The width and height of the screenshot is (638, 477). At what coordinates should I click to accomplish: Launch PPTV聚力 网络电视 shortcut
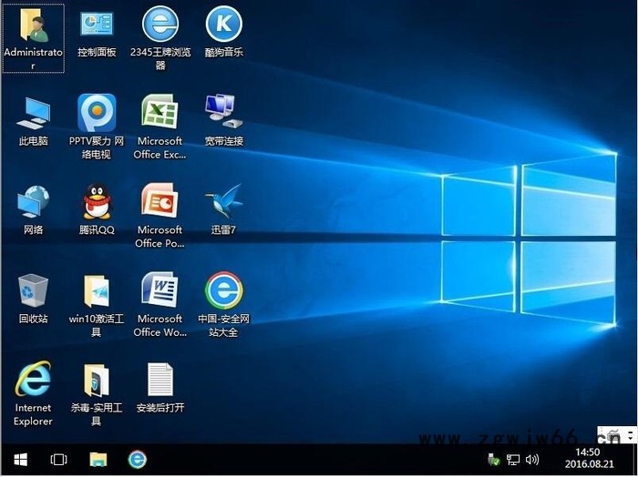click(x=97, y=113)
